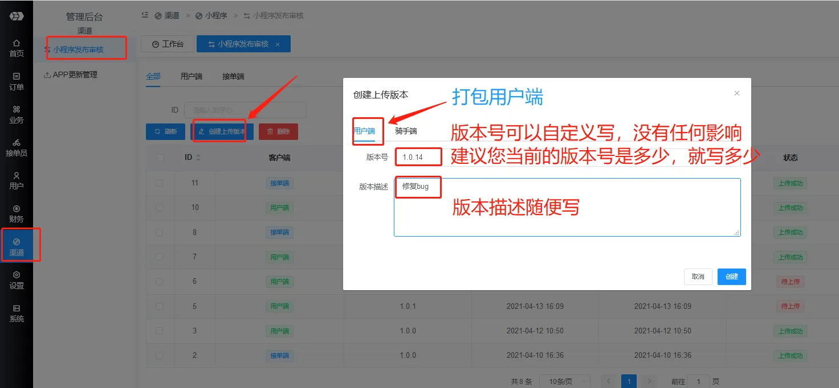Check the checkbox for row ID 5
The image size is (839, 388).
pyautogui.click(x=160, y=306)
